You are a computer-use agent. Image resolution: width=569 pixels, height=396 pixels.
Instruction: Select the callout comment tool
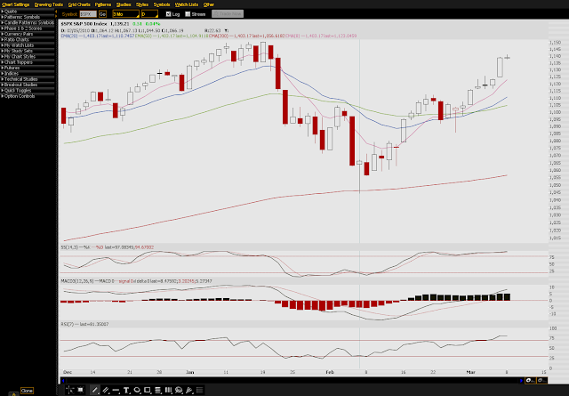click(x=179, y=390)
